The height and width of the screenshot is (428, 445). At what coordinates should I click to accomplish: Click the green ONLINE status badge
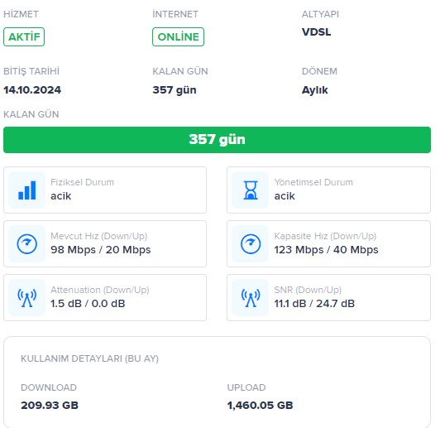pos(178,36)
